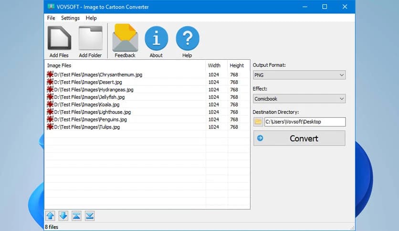Move selected file to top of list
This screenshot has height=231, width=399.
[x=76, y=216]
